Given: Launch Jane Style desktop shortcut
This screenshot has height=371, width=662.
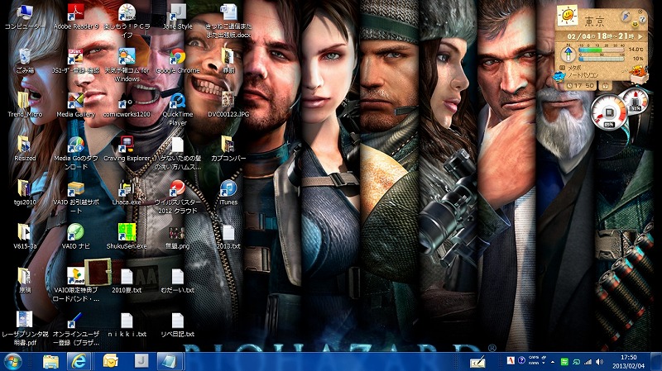Looking at the screenshot, I should click(178, 17).
